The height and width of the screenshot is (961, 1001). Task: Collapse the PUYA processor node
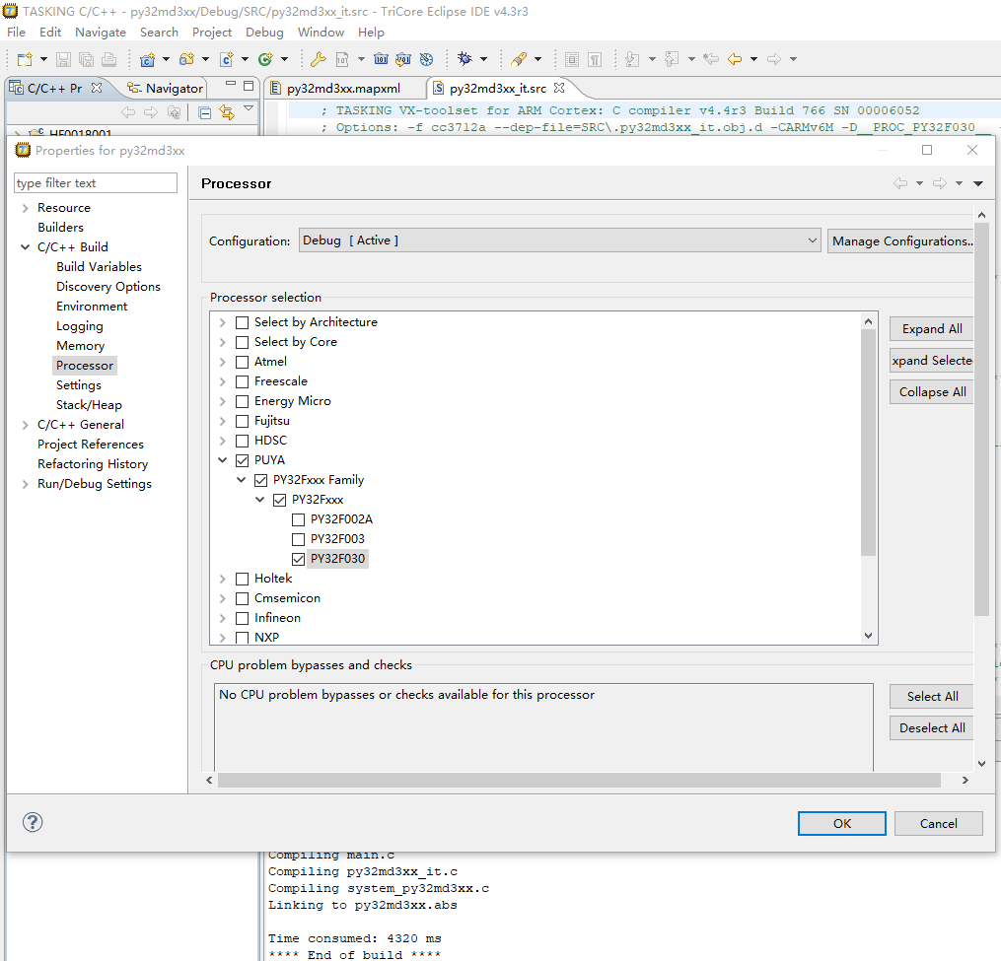pyautogui.click(x=222, y=460)
